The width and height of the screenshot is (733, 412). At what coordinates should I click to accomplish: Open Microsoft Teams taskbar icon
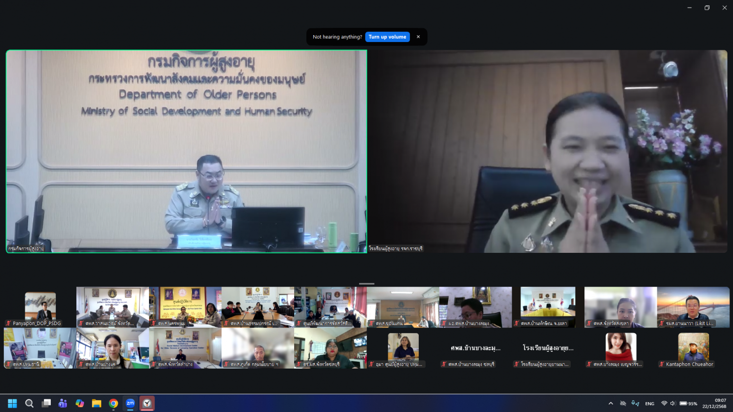pos(63,403)
